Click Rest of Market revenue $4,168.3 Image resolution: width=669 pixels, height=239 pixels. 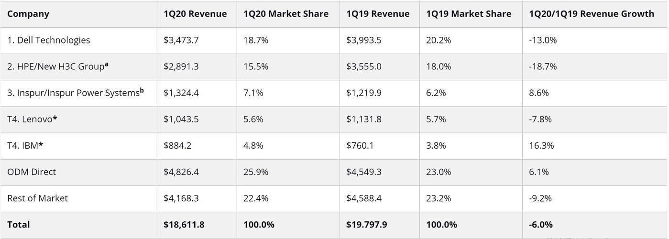(181, 198)
